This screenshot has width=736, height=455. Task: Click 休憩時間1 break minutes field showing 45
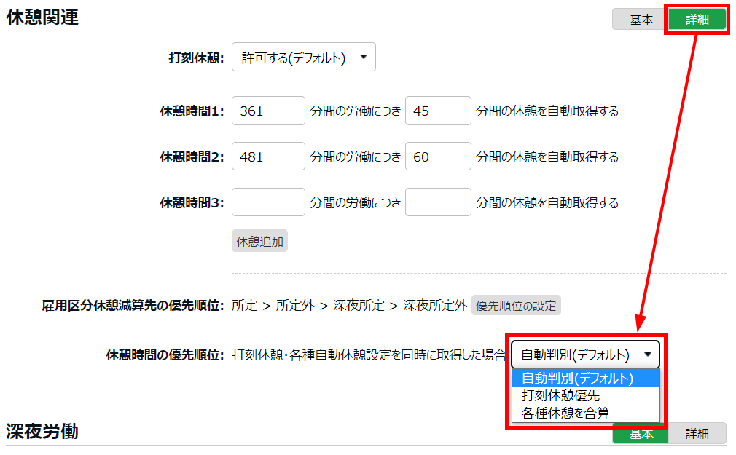(x=437, y=111)
